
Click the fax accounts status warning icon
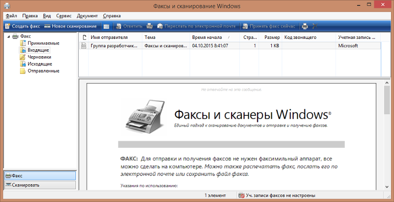[241, 196]
